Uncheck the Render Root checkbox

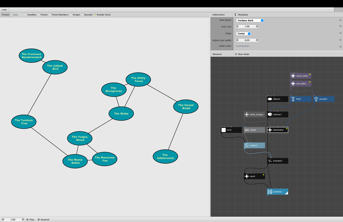tap(95, 15)
